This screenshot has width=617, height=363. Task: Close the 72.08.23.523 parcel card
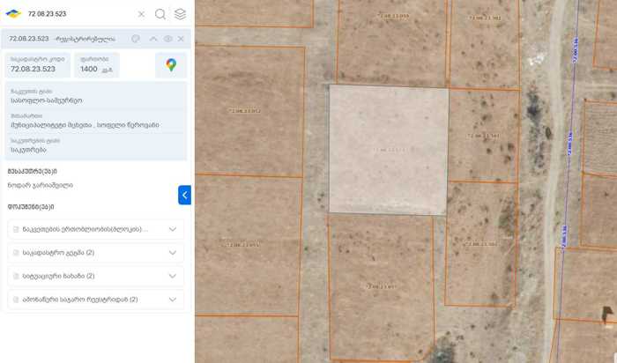182,39
